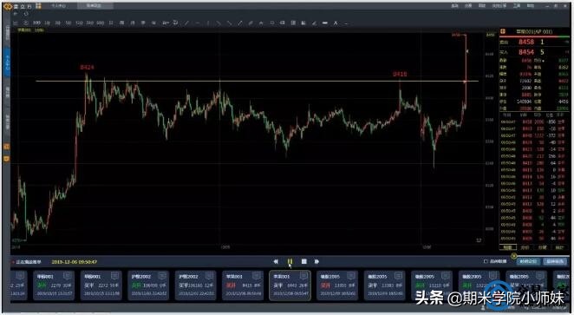Select the first tab under the trade tick list
Screen dimensions: 574x315
point(508,247)
